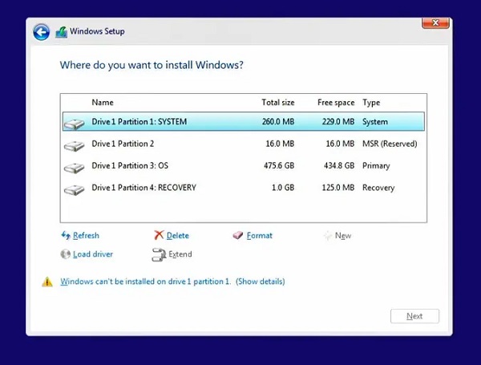Select Drive 1 Partition 2 row
This screenshot has width=481, height=365.
244,144
